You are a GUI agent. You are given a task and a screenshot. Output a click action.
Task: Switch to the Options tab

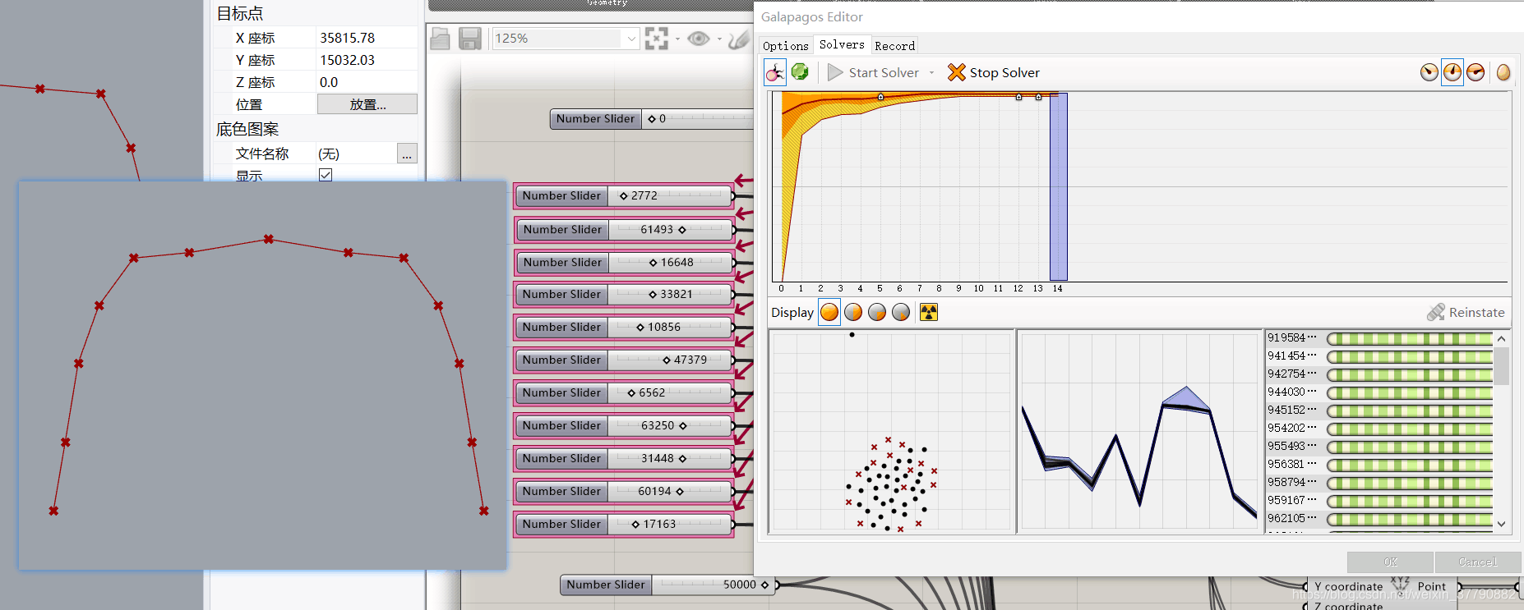(785, 46)
